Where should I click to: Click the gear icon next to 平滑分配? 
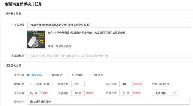(174, 93)
